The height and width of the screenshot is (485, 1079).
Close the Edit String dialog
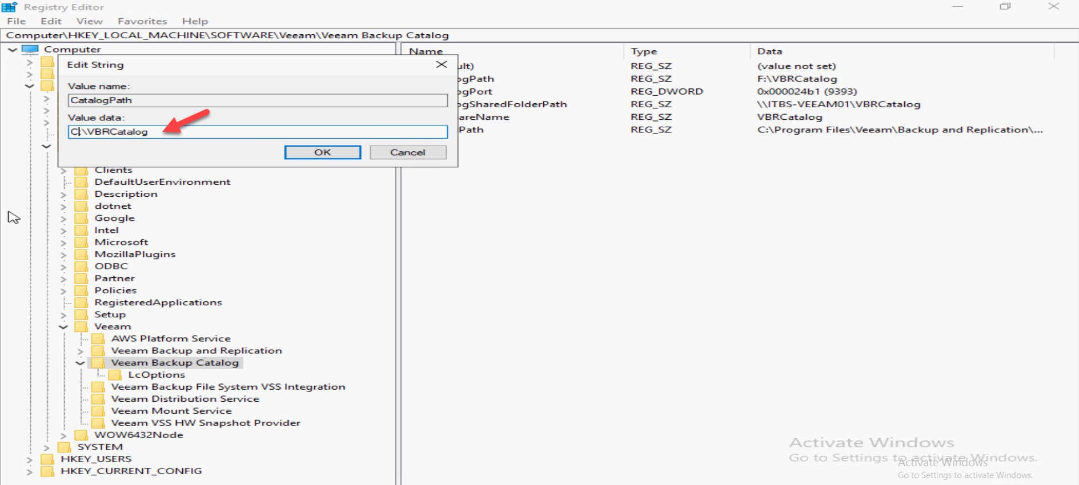click(442, 64)
